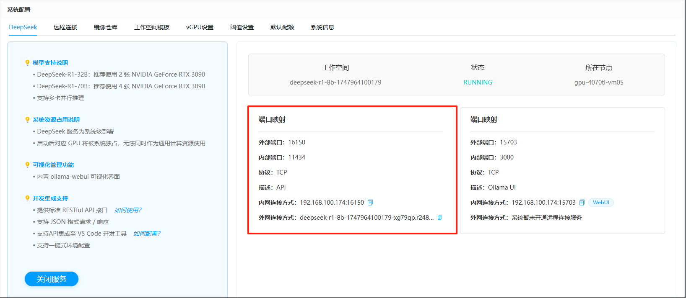The width and height of the screenshot is (686, 298).
Task: Select workspace name deepseek-r1-8b-1747964100179
Action: tap(335, 82)
